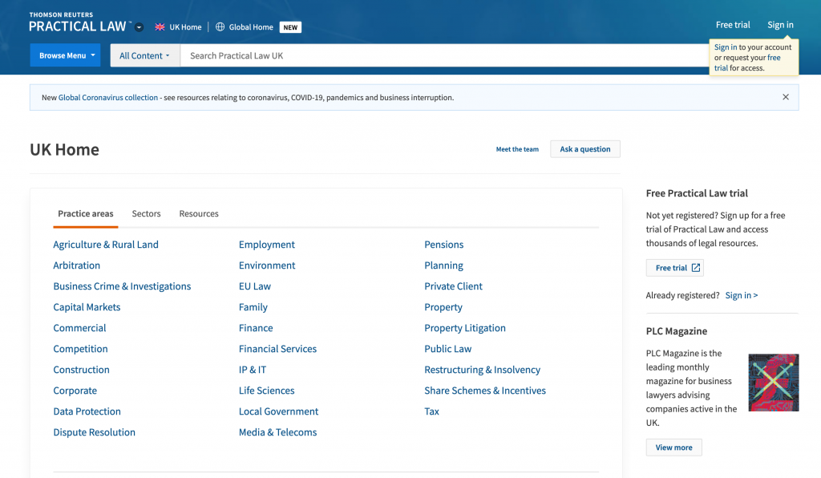821x478 pixels.
Task: Open the Restructuring & Insolvency practice area
Action: click(x=482, y=370)
